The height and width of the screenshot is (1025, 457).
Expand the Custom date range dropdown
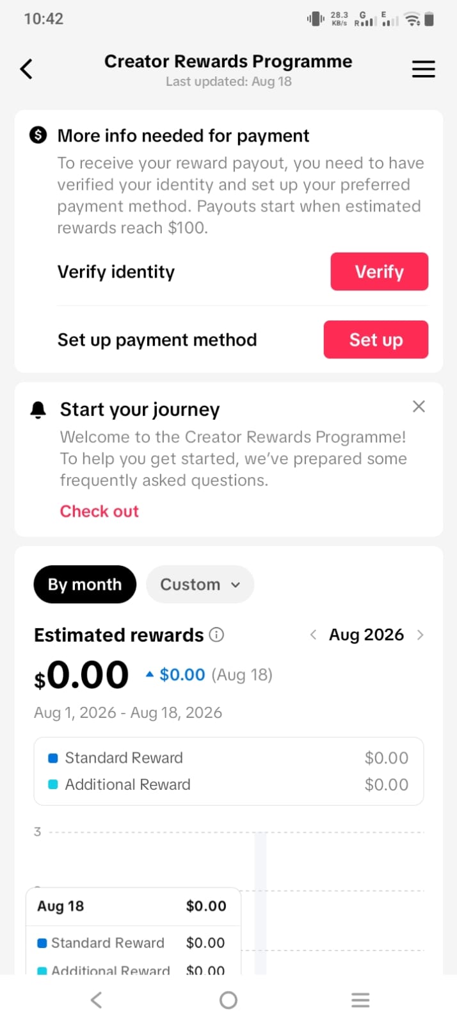coord(200,584)
